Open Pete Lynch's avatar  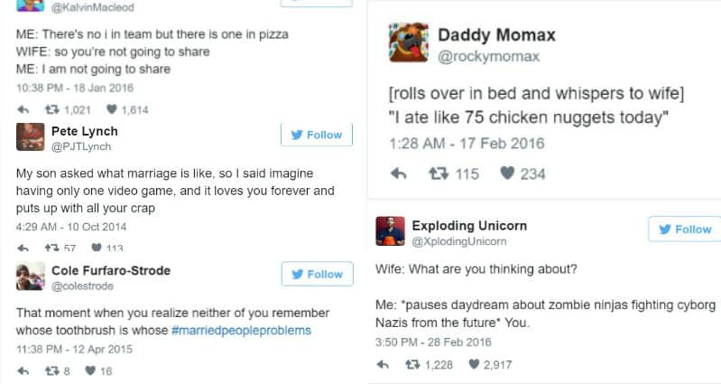tap(31, 137)
